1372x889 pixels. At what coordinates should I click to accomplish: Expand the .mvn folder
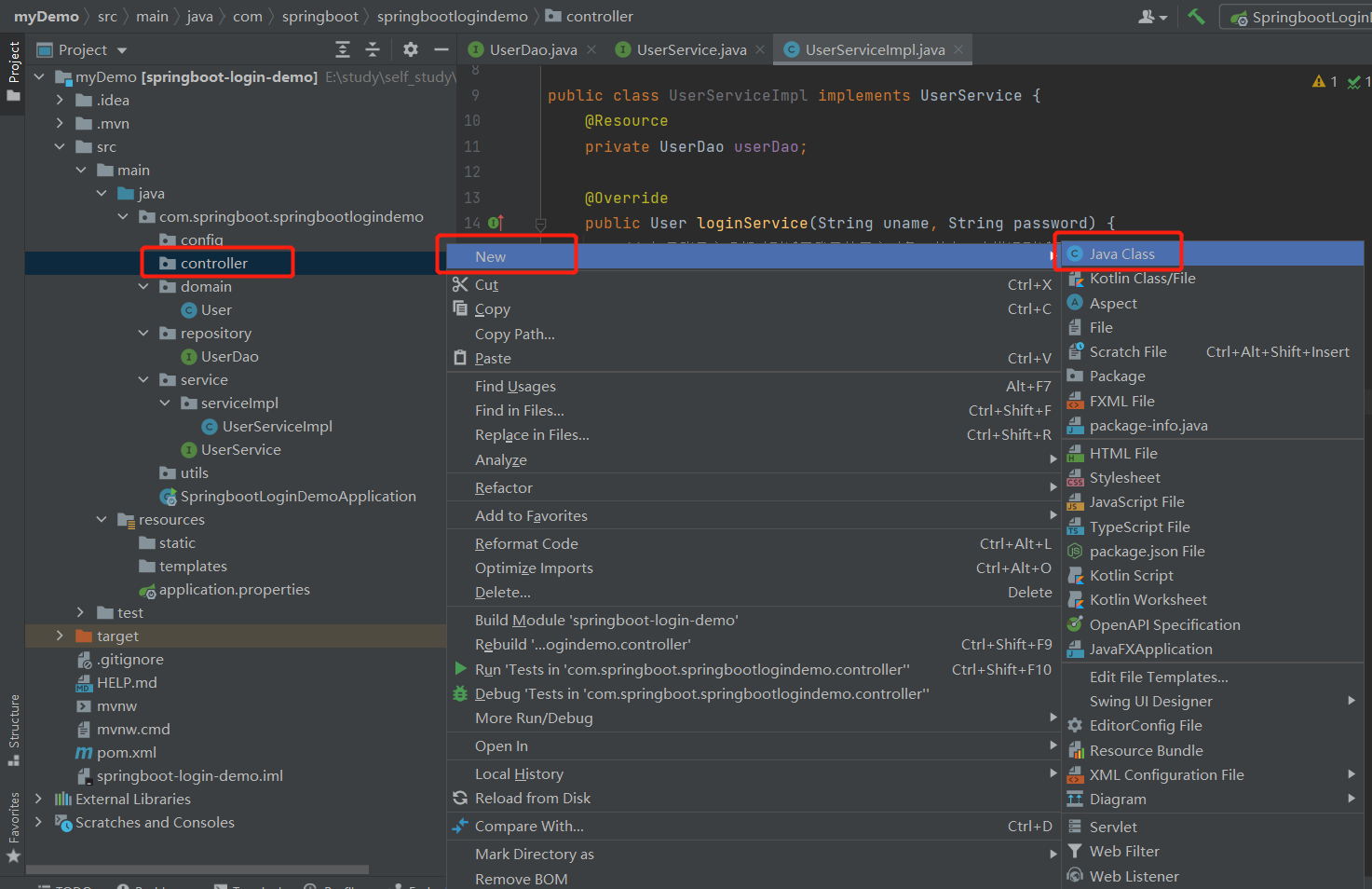[x=60, y=123]
